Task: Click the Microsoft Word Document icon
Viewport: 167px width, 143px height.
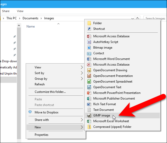Action: pos(89,59)
